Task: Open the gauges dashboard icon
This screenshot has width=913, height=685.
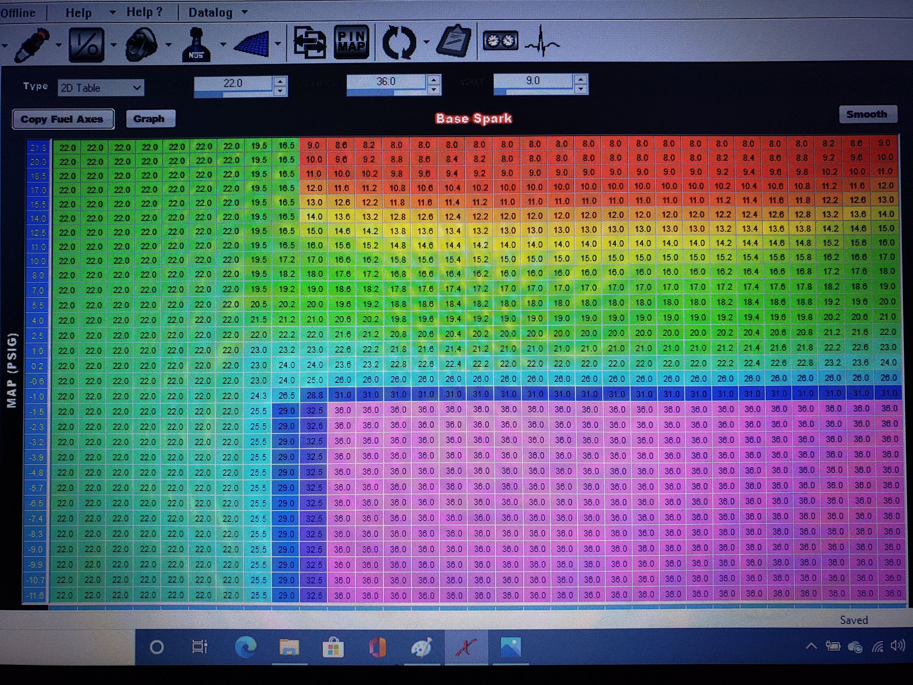Action: tap(500, 41)
